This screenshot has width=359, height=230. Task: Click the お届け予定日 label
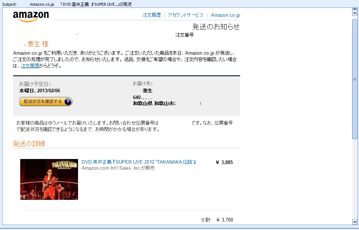tap(35, 84)
